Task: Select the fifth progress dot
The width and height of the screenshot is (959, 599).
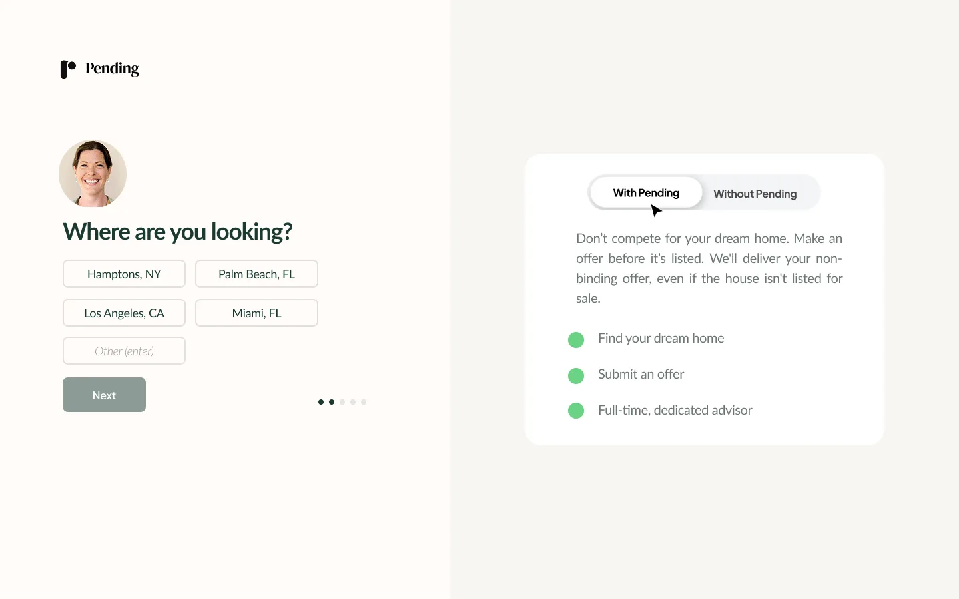Action: (x=364, y=402)
